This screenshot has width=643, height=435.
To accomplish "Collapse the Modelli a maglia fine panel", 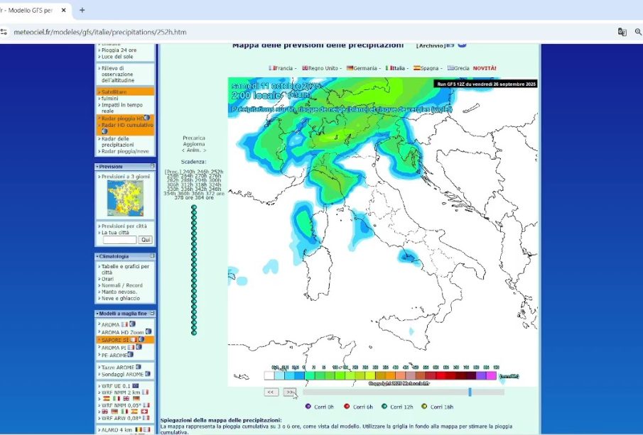I will pos(152,313).
